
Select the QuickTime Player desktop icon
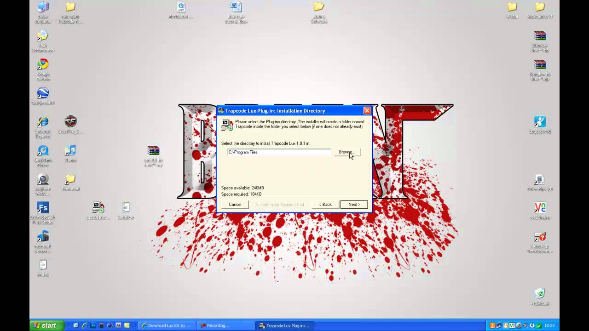point(43,156)
